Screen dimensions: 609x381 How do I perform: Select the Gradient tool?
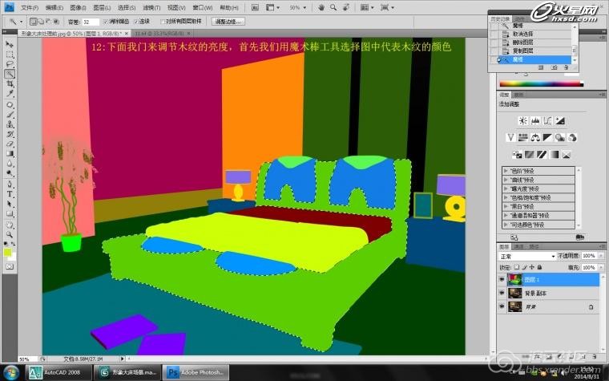pyautogui.click(x=10, y=153)
